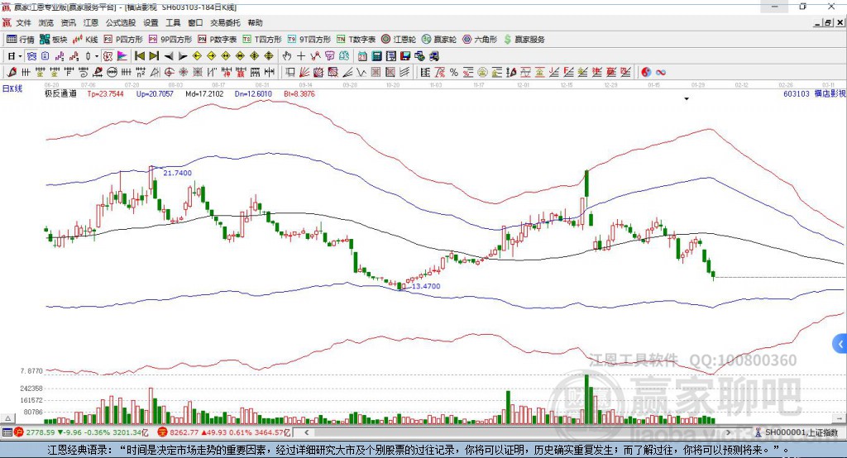Select the Gann fan lines tool
Screen dimensions: 847x458
(x=304, y=72)
